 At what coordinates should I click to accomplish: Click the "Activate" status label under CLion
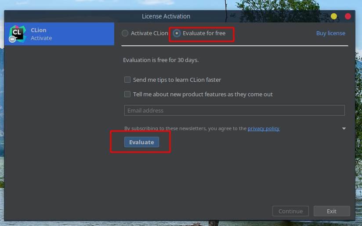[x=41, y=38]
